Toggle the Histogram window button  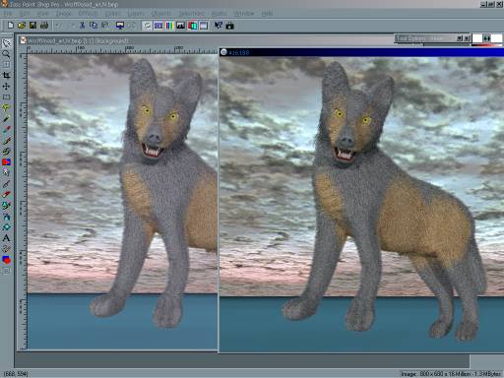click(180, 26)
